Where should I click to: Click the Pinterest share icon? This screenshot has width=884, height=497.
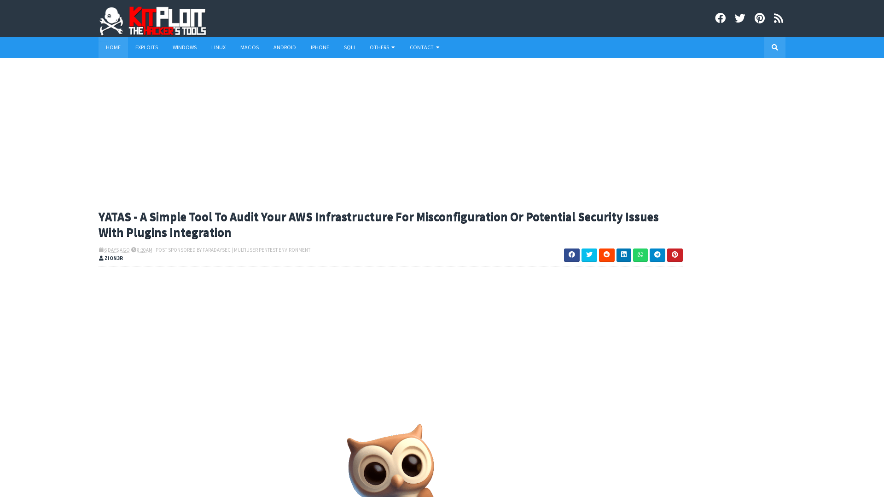coord(675,255)
